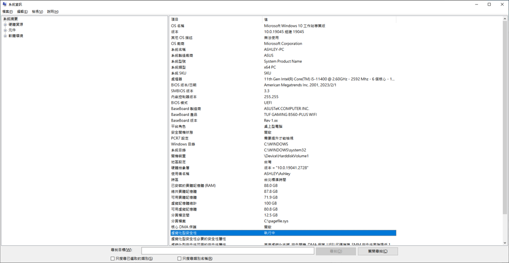Click the System Information icon in the title bar
509x263 pixels.
(x=5, y=4)
